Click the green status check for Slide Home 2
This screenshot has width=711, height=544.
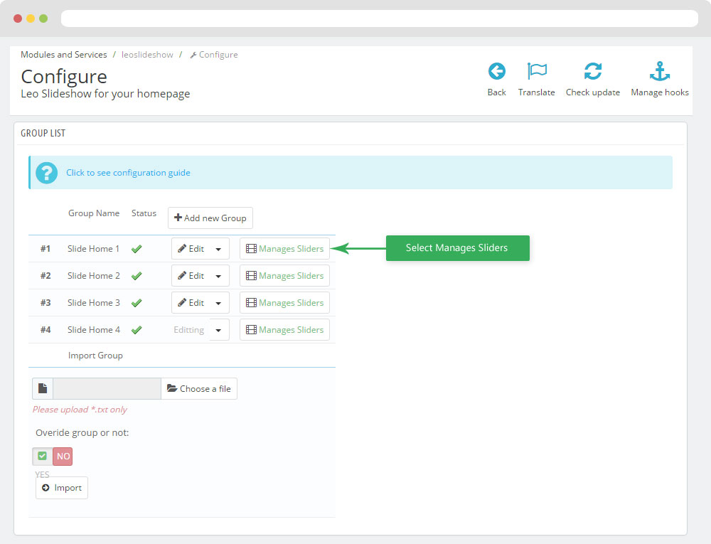click(x=137, y=276)
